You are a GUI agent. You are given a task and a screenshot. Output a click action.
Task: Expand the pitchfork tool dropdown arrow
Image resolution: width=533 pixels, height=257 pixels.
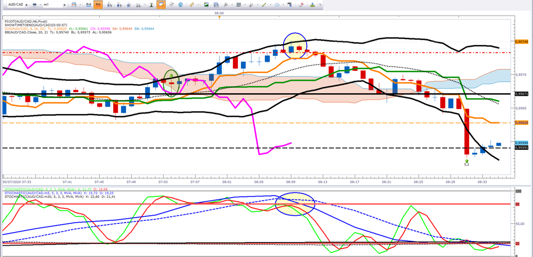[232, 5]
